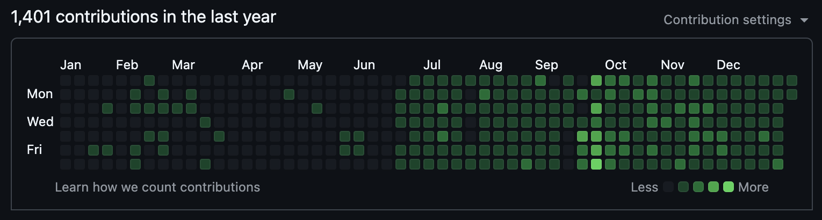The height and width of the screenshot is (220, 822).
Task: Open the Learn how we count contributions link
Action: (x=157, y=187)
